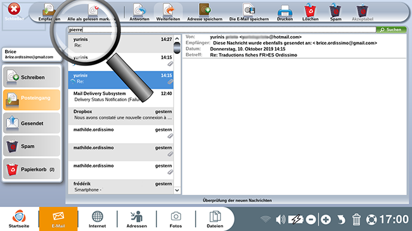Click the search field containing pierre
412x231 pixels.
(x=222, y=30)
